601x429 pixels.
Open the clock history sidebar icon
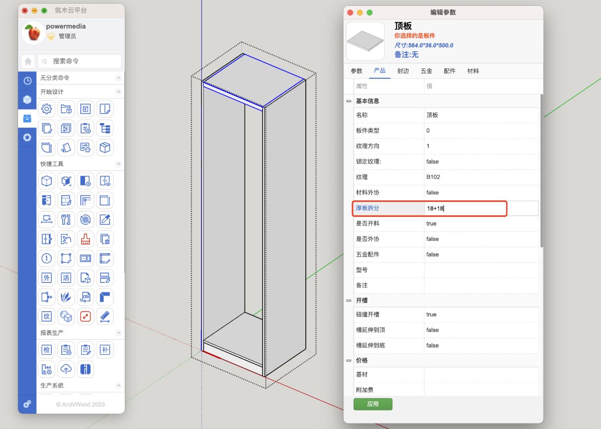tap(27, 81)
